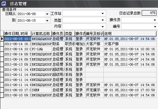Screen dimensions: 158x109
Task: Click the PC-LHQ computer name cell
Action: point(41,49)
